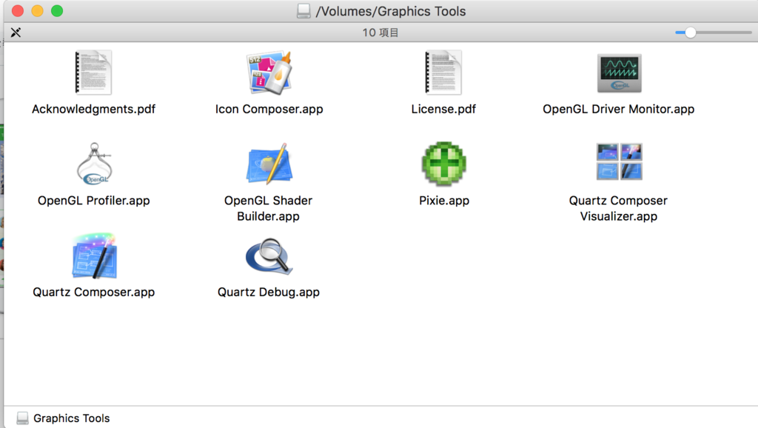Click the "Acknowledgments.pdf" file name
Image resolution: width=758 pixels, height=428 pixels.
click(x=94, y=110)
